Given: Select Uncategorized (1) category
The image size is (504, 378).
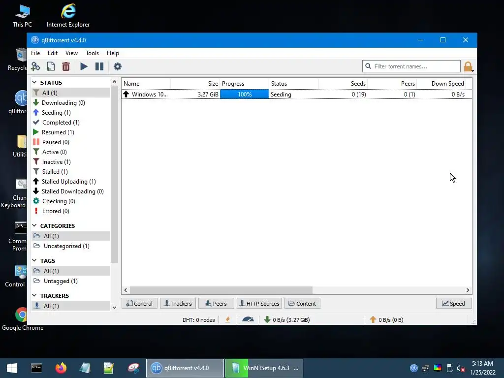Looking at the screenshot, I should point(71,246).
